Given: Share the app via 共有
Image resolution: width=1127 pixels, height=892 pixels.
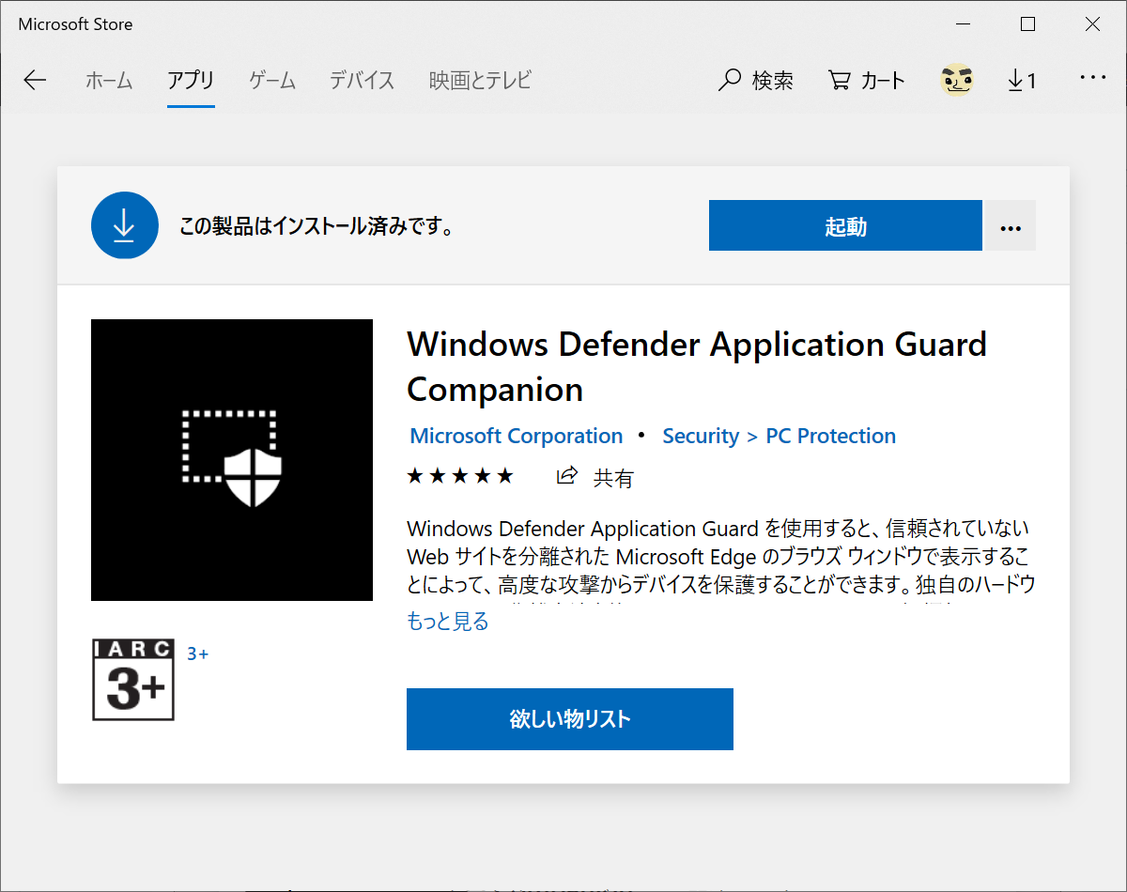Looking at the screenshot, I should coord(595,477).
